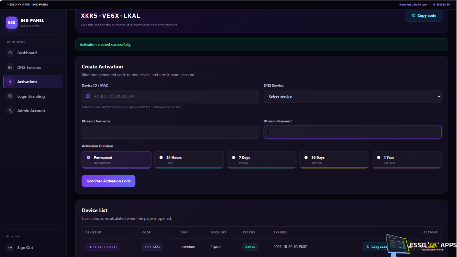Screen dimensions: 457x257
Task: Copy code for device C3:5B:F4:36:71:33
Action: pyautogui.click(x=376, y=247)
